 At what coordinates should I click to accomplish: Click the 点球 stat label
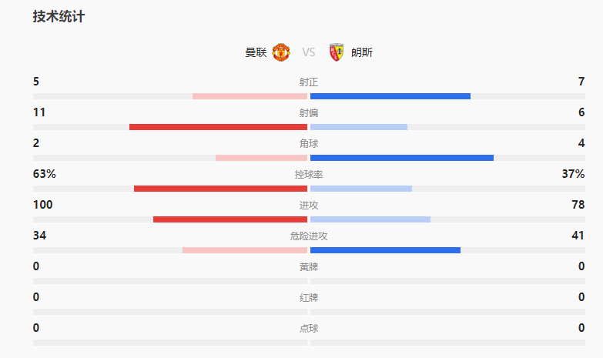(309, 329)
